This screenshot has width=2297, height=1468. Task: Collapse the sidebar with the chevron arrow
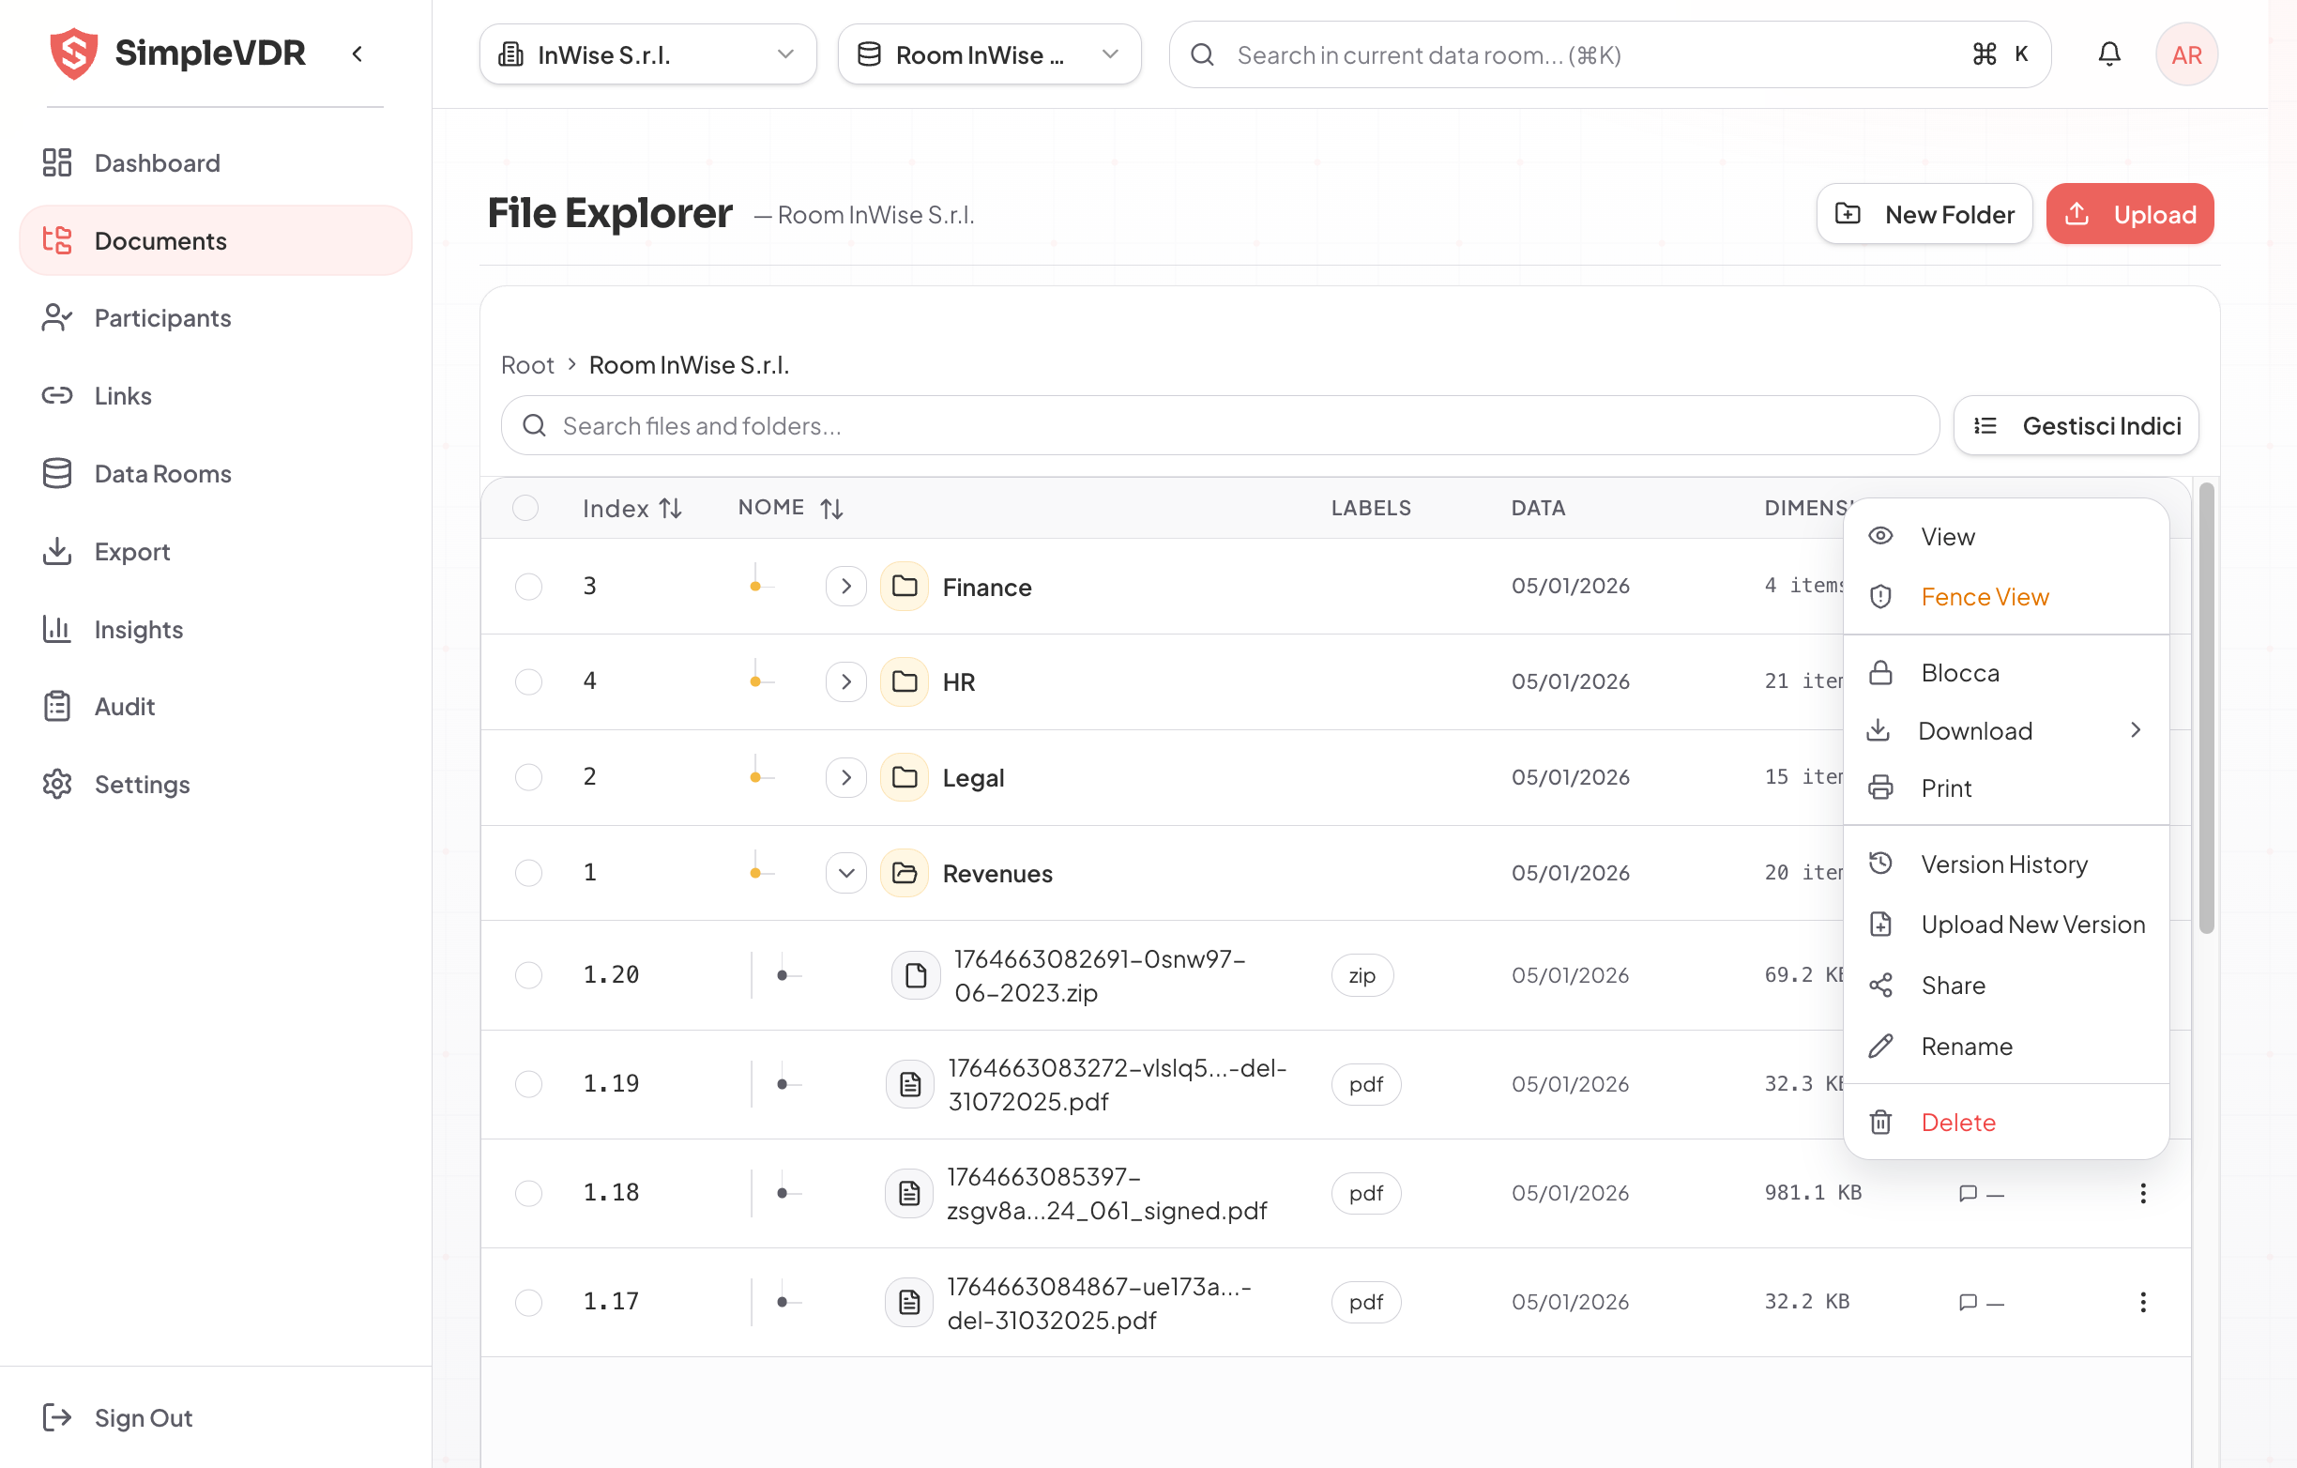[357, 54]
